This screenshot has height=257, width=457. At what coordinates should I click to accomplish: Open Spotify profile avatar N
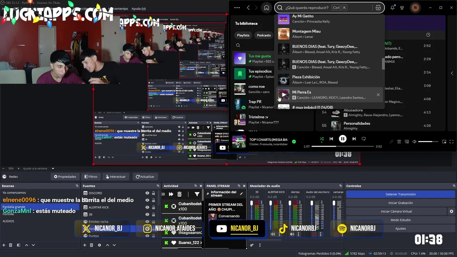[x=415, y=7]
